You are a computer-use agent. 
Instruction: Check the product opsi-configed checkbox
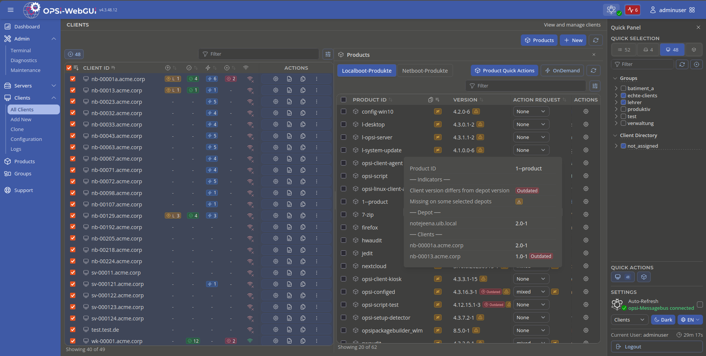(x=344, y=292)
